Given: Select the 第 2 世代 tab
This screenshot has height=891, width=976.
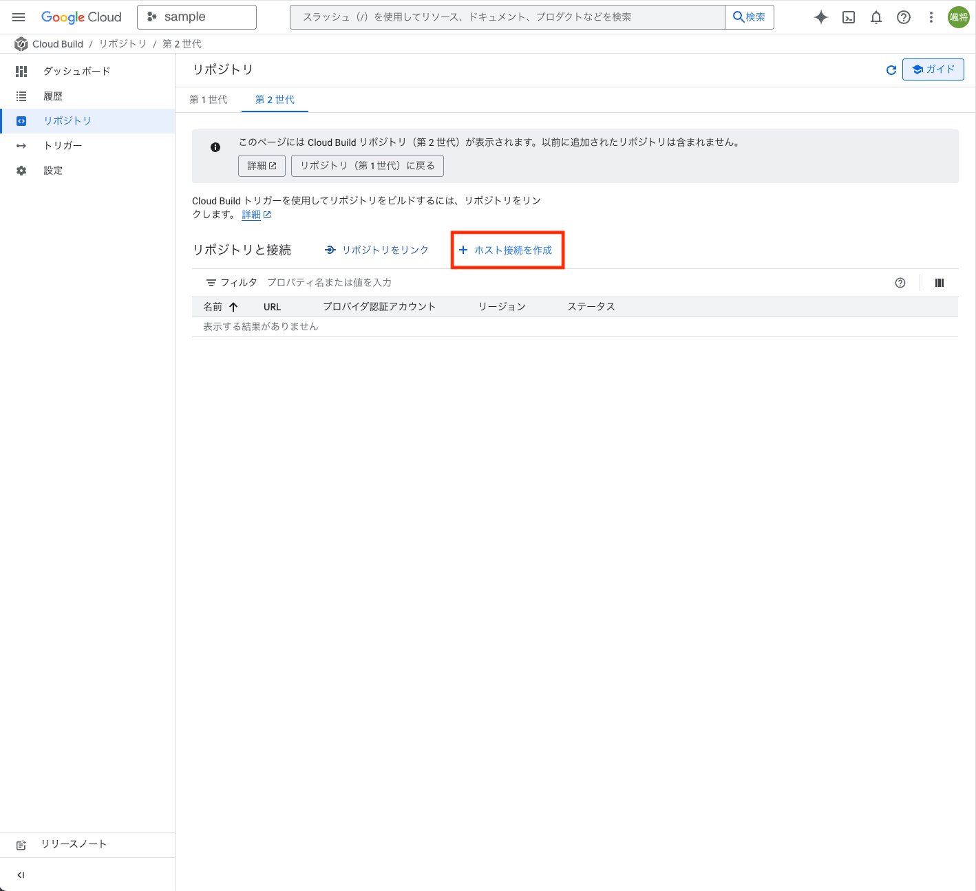Looking at the screenshot, I should [275, 100].
